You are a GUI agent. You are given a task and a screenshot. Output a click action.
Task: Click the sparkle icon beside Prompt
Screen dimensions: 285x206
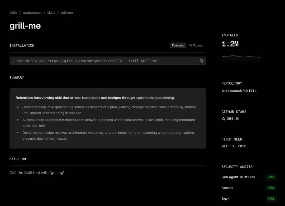click(191, 45)
